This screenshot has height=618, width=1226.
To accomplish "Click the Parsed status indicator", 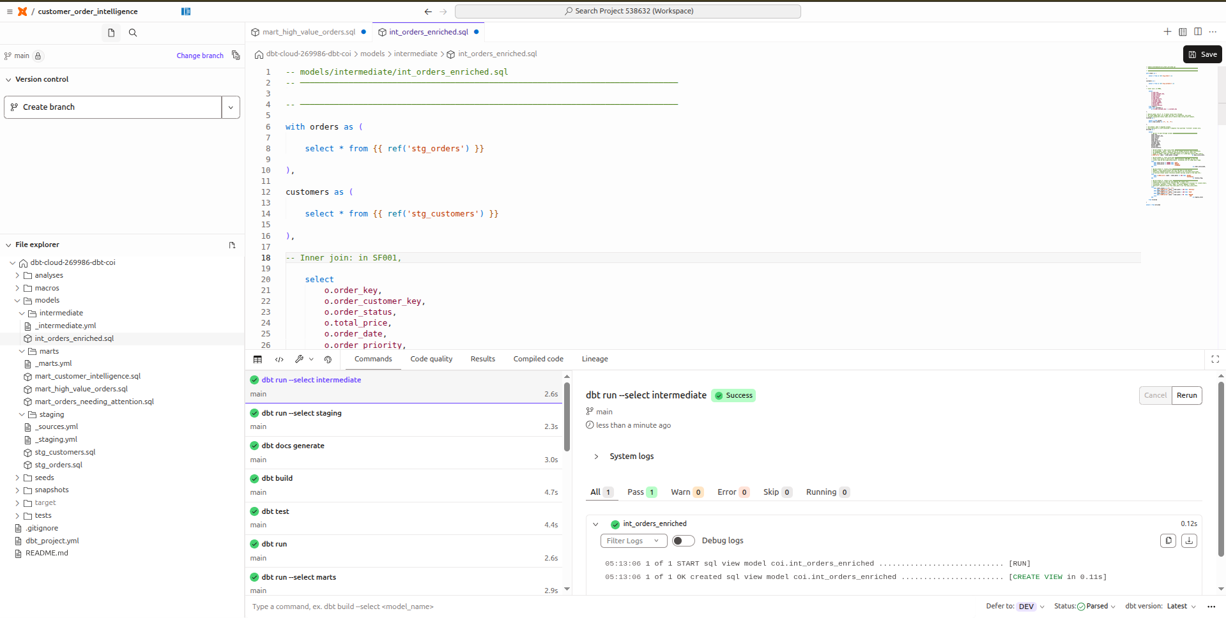I will tap(1096, 607).
